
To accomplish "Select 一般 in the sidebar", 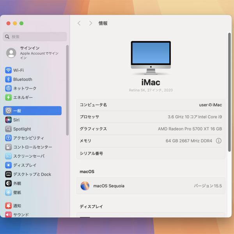I will [x=32, y=111].
